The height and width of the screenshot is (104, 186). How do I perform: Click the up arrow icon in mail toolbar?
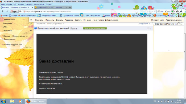[x=31, y=20]
